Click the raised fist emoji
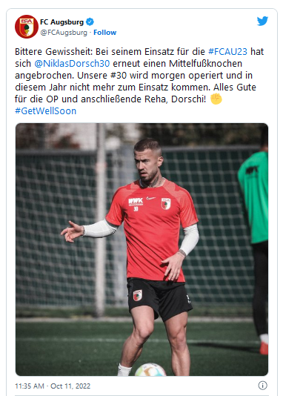 (x=216, y=99)
